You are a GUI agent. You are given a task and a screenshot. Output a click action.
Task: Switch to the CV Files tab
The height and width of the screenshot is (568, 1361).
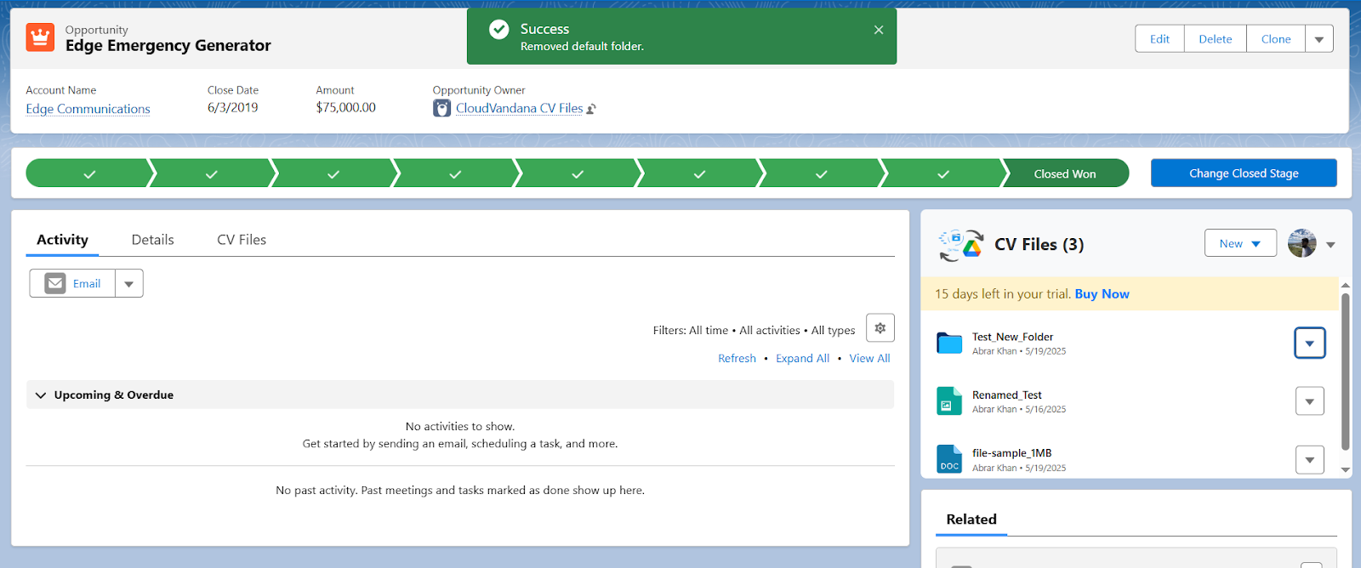point(242,240)
